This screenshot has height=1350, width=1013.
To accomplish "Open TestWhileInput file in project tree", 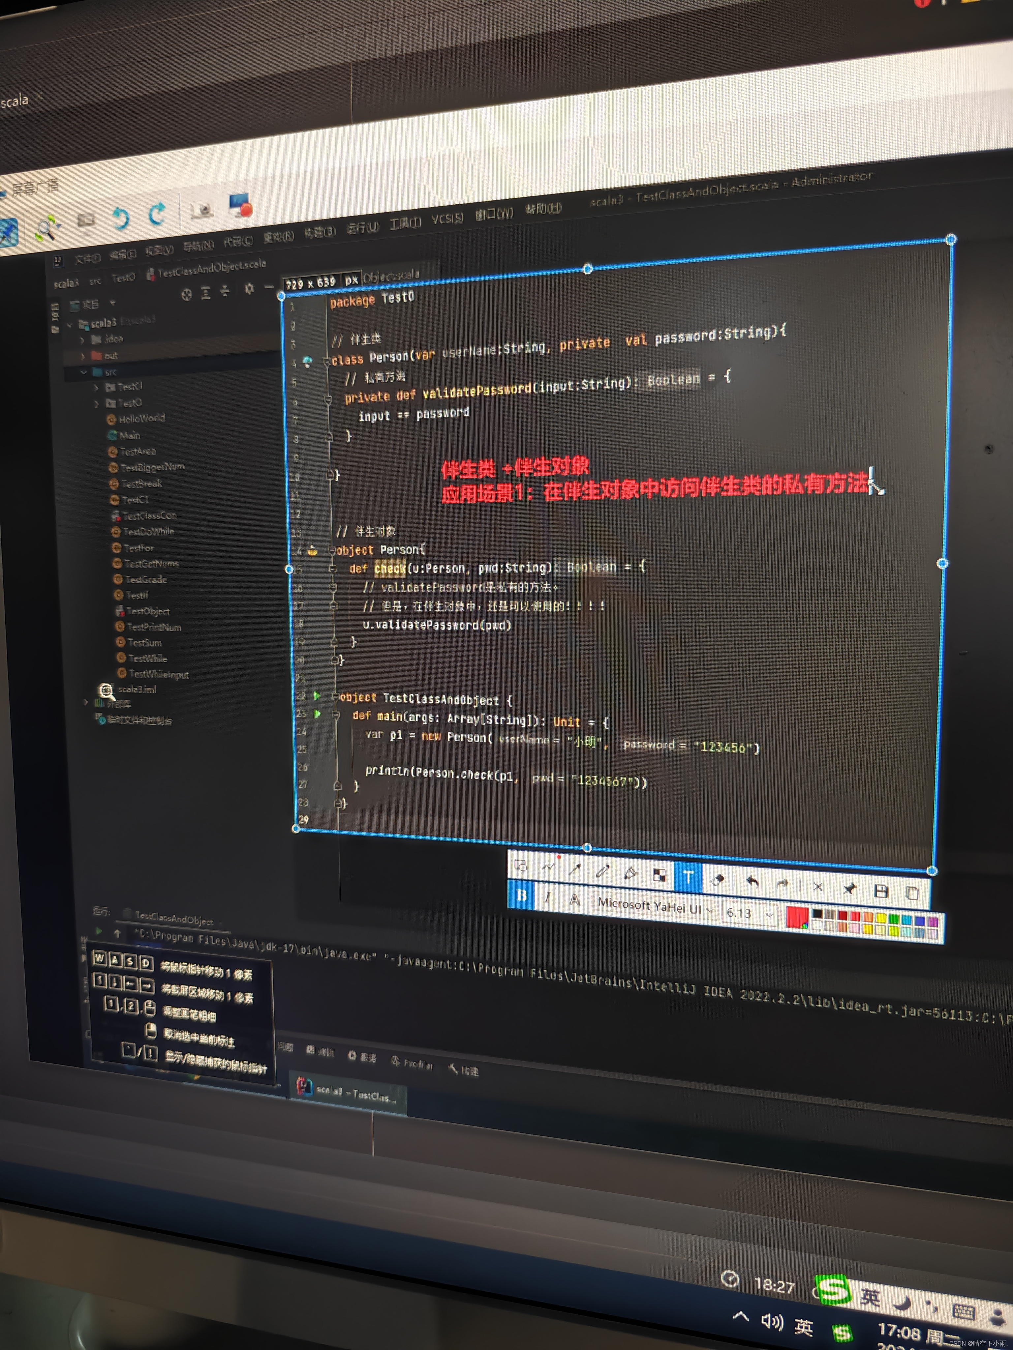I will [158, 674].
